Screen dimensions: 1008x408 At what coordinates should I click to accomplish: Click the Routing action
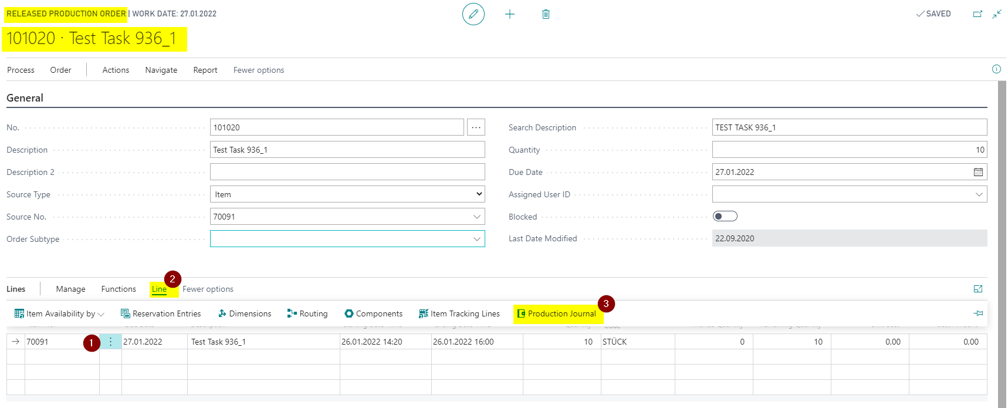coord(307,314)
